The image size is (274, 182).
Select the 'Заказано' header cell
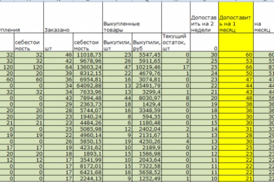point(73,17)
